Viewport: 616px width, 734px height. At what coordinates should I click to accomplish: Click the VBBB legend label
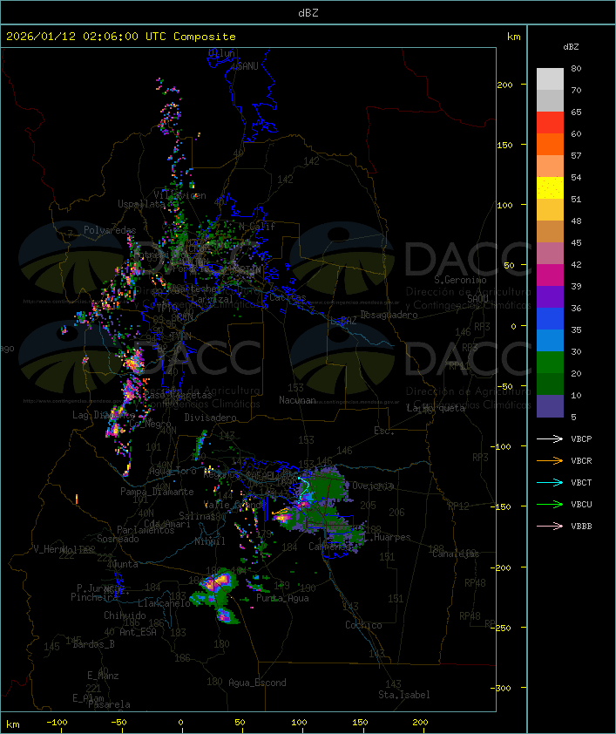tap(581, 527)
